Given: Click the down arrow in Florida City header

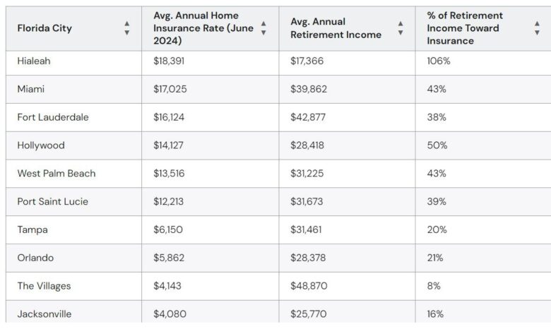Looking at the screenshot, I should pyautogui.click(x=127, y=32).
